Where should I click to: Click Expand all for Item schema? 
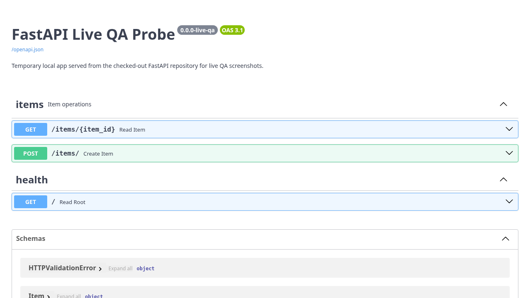pos(69,296)
